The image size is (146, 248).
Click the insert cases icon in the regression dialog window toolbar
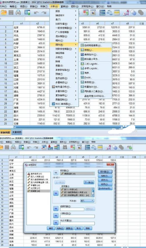pyautogui.click(x=73, y=147)
